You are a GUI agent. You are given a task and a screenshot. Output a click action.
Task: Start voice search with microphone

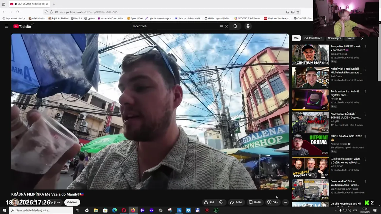[x=248, y=26]
